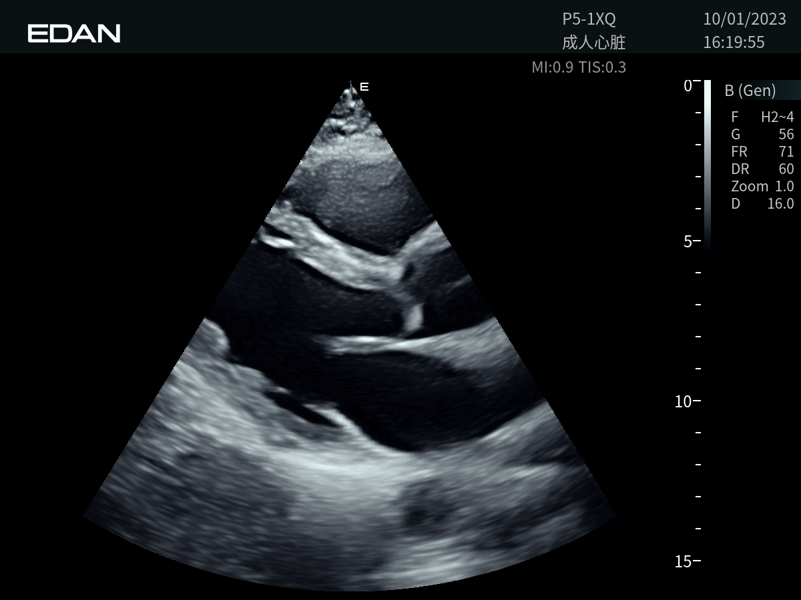Click the grayscale bar beside depth scale

pyautogui.click(x=708, y=163)
